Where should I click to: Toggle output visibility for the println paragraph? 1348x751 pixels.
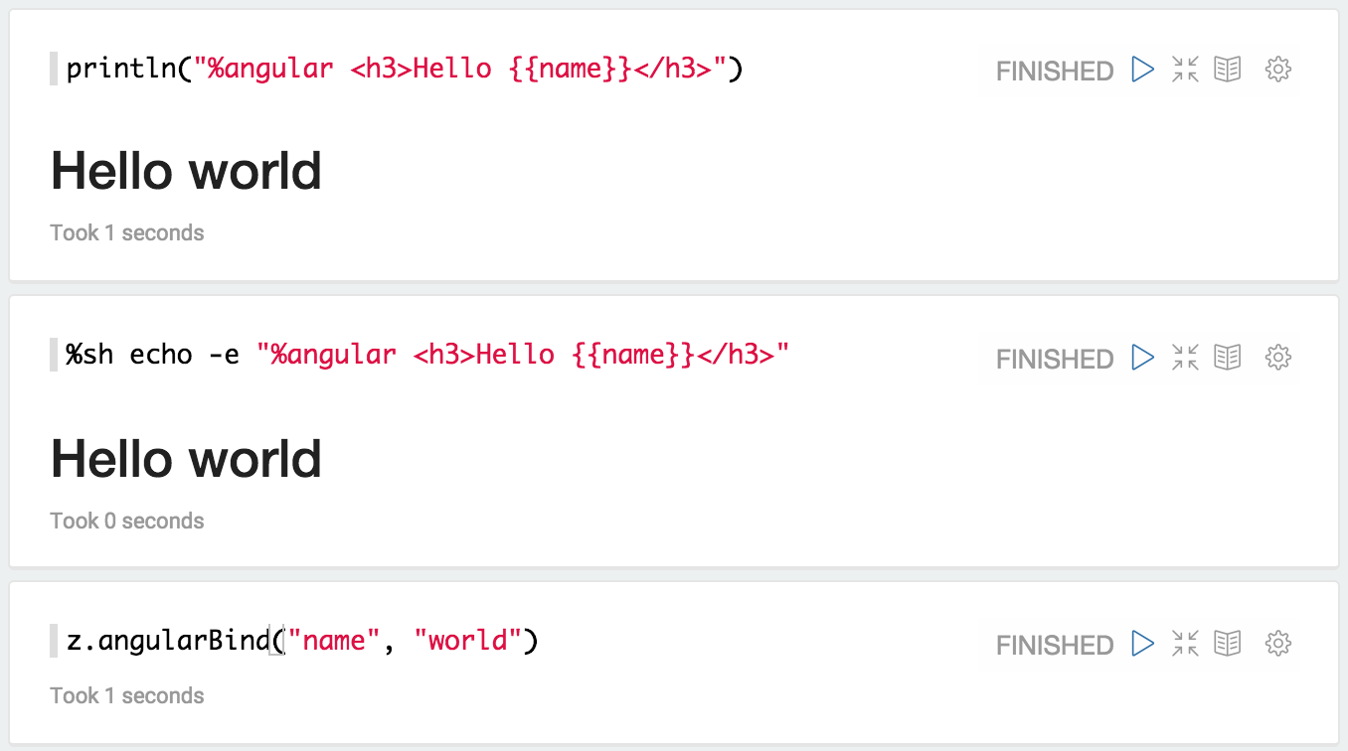[1228, 70]
